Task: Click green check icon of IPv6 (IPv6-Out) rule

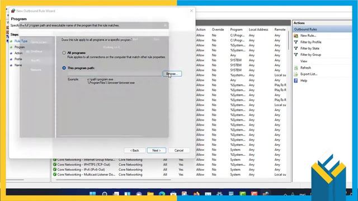Action: coord(55,170)
